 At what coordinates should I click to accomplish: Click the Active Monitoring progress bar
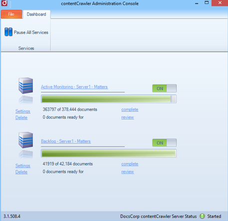109,99
